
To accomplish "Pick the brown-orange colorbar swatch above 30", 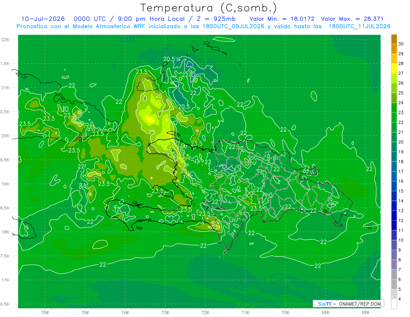I will (x=394, y=39).
